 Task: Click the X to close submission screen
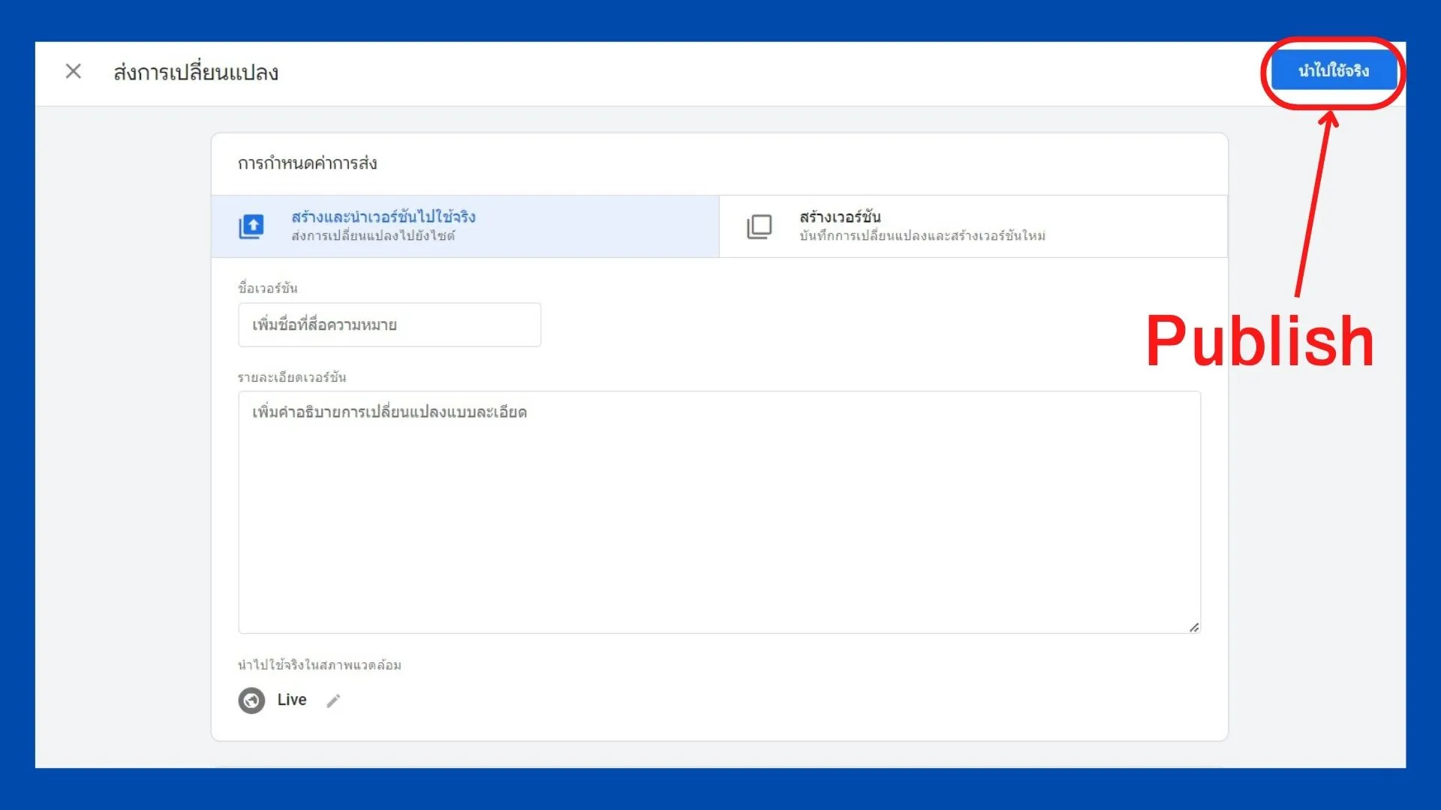click(73, 71)
